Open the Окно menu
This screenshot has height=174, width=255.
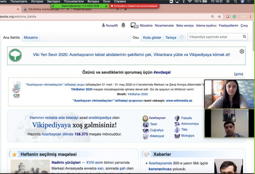point(106,1)
